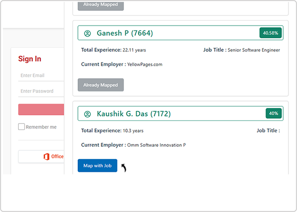Click the YellowPages.com employer text
Image resolution: width=297 pixels, height=212 pixels.
tap(149, 64)
